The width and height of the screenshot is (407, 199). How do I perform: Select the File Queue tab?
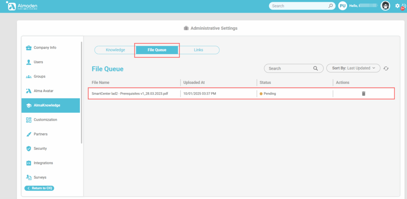click(x=157, y=50)
